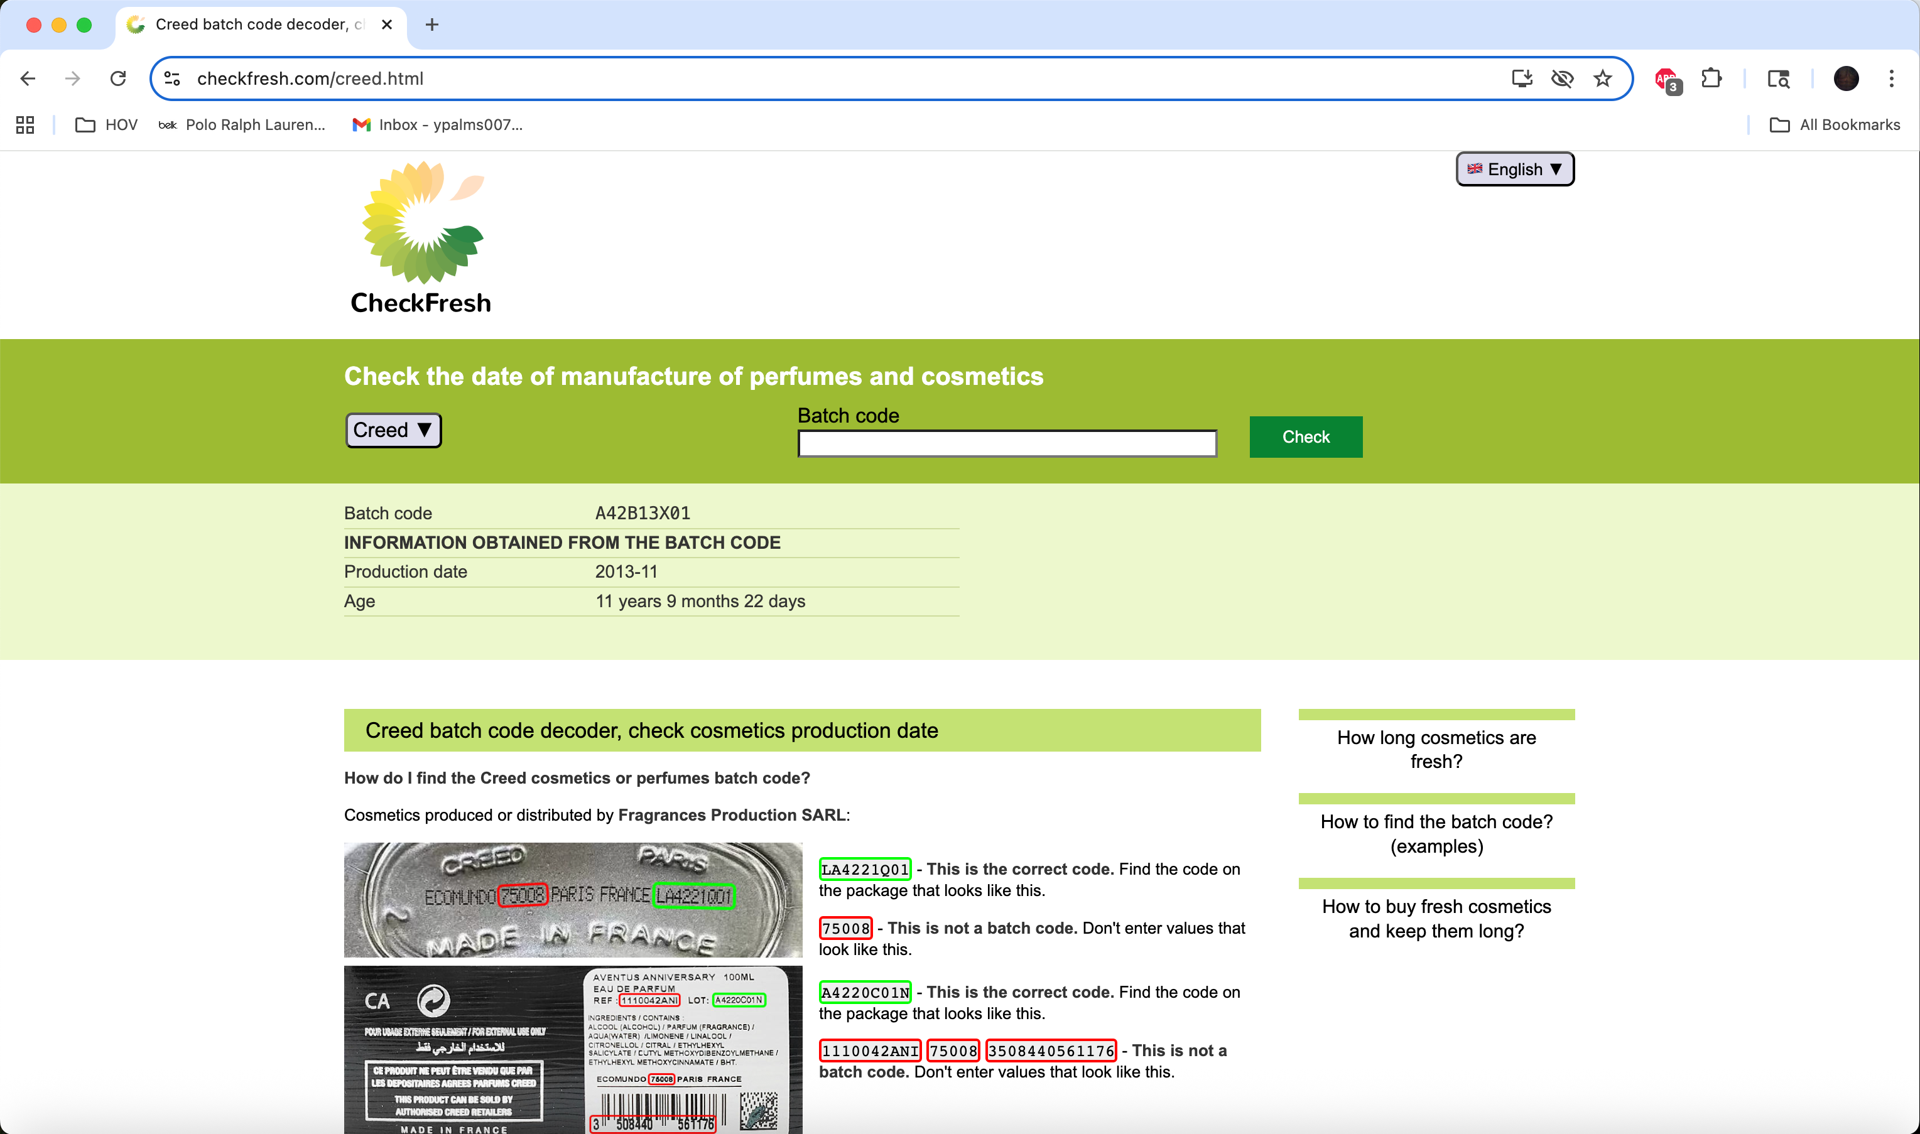Click the ad blocker extension icon
Image resolution: width=1920 pixels, height=1134 pixels.
[x=1666, y=78]
